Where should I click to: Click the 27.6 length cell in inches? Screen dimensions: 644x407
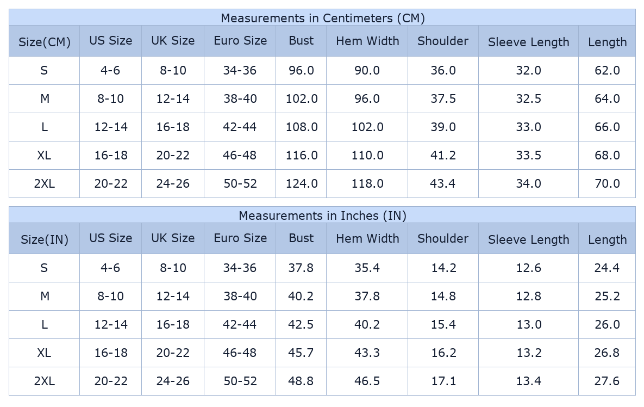607,381
